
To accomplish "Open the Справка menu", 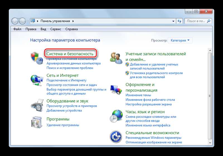I will tap(72, 29).
